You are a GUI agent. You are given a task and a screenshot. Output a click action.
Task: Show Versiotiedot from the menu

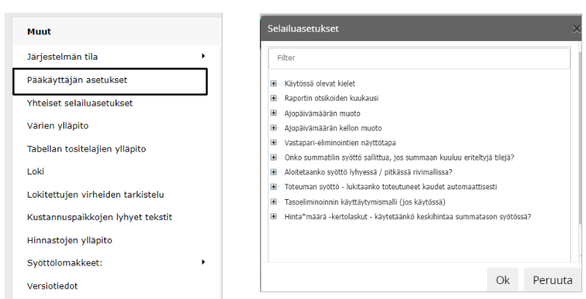52,286
